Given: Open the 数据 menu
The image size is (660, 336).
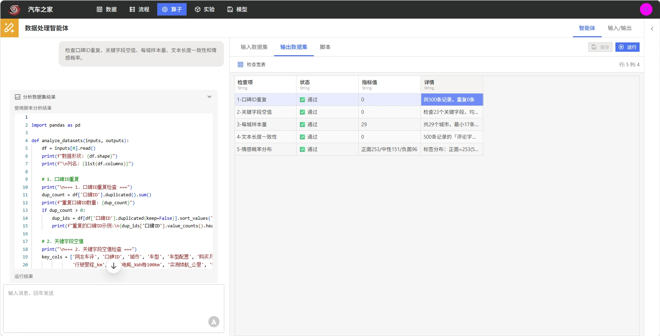Looking at the screenshot, I should pyautogui.click(x=106, y=9).
